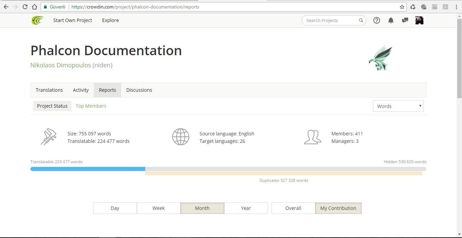The image size is (462, 238).
Task: Click the "Size: 755 097 words" text
Action: tap(89, 134)
